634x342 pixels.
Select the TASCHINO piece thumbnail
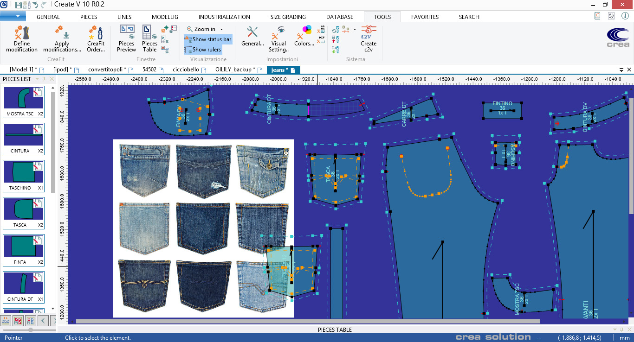24,172
